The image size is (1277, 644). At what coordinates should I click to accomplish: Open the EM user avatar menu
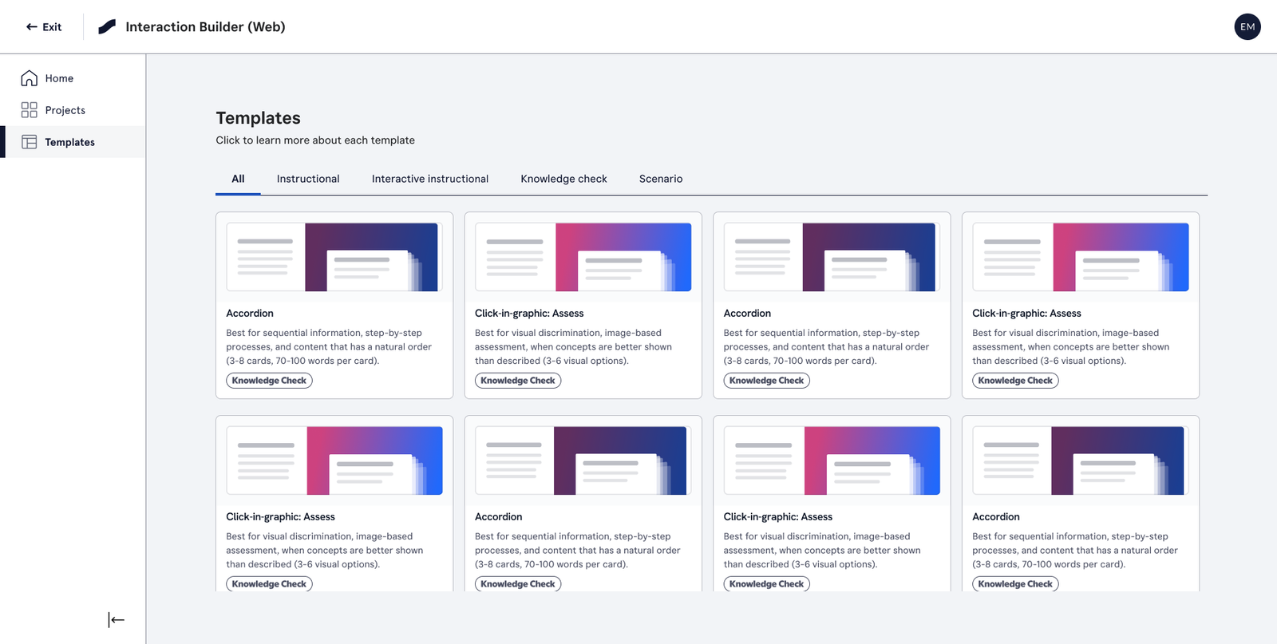[1247, 27]
